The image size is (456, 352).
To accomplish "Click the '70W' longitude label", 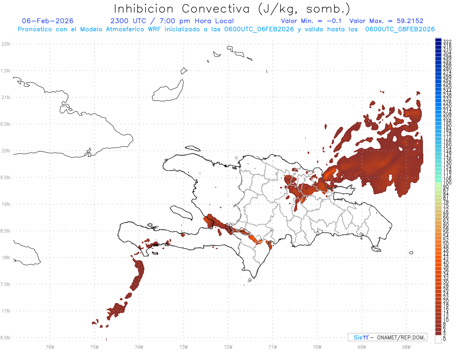I will point(317,347).
